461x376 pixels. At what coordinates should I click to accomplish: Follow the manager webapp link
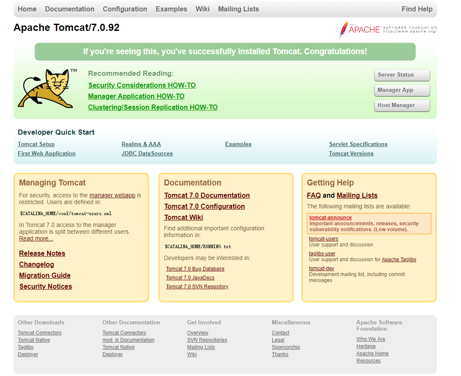[112, 195]
